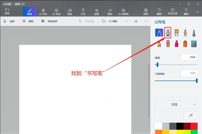Zoom out with the minus button
202x134 pixels.
click(127, 21)
